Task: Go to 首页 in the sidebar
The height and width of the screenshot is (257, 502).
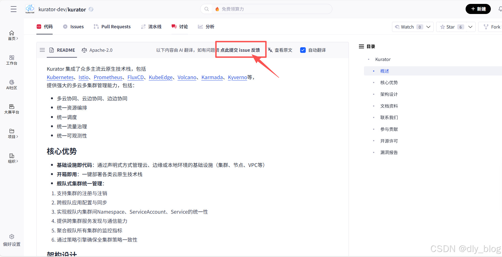Action: [x=12, y=36]
